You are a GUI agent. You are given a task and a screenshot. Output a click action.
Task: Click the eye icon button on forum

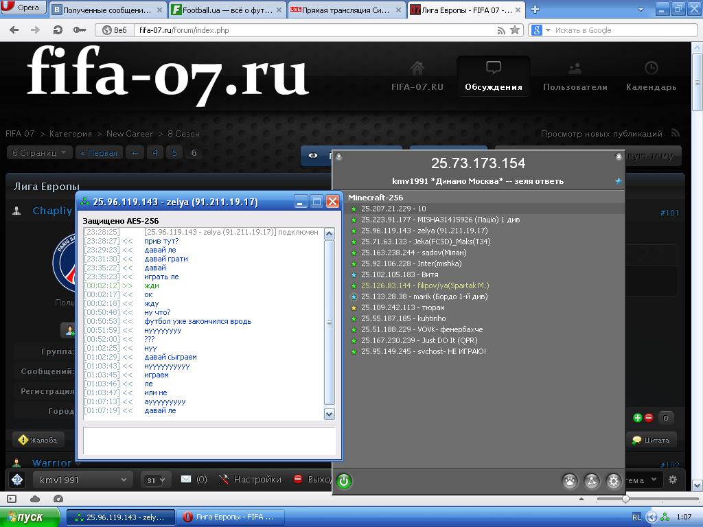[313, 155]
